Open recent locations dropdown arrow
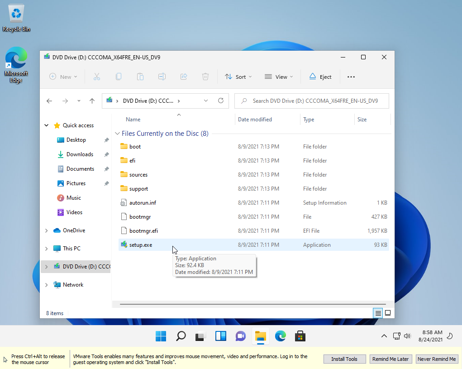The height and width of the screenshot is (369, 462). pos(79,101)
